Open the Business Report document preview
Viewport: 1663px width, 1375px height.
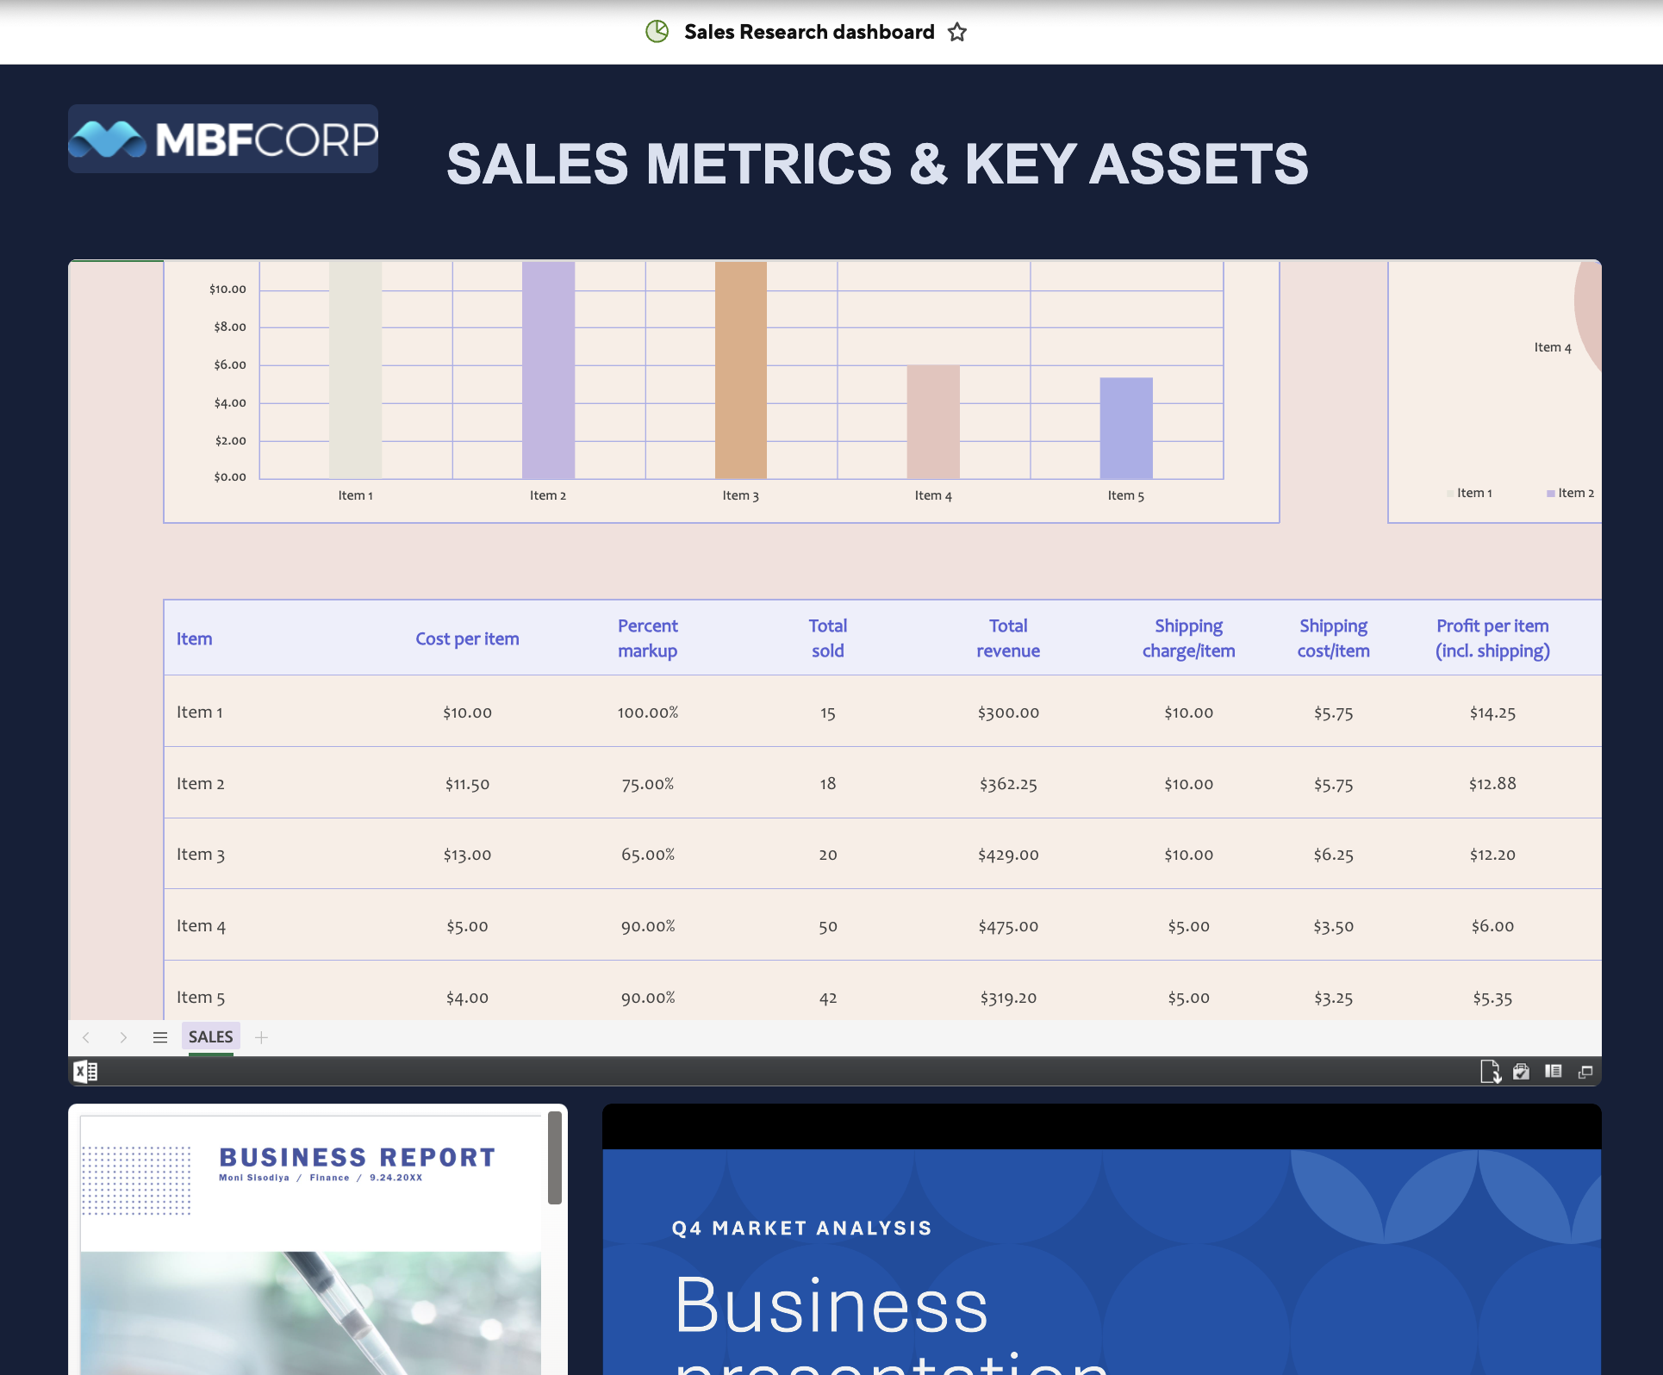pyautogui.click(x=318, y=1241)
